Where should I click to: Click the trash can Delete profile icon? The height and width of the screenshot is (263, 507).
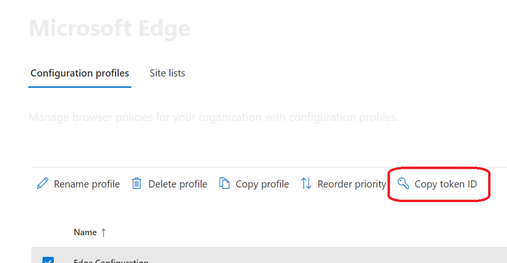tap(136, 184)
